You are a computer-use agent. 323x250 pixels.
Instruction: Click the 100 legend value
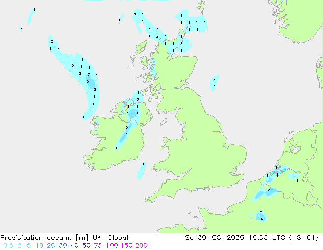point(112,246)
